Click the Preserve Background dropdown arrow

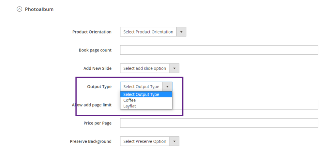tap(175, 141)
